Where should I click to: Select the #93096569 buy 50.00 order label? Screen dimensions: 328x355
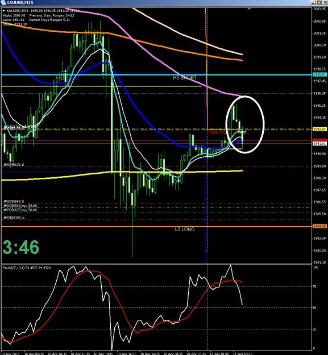(x=20, y=206)
